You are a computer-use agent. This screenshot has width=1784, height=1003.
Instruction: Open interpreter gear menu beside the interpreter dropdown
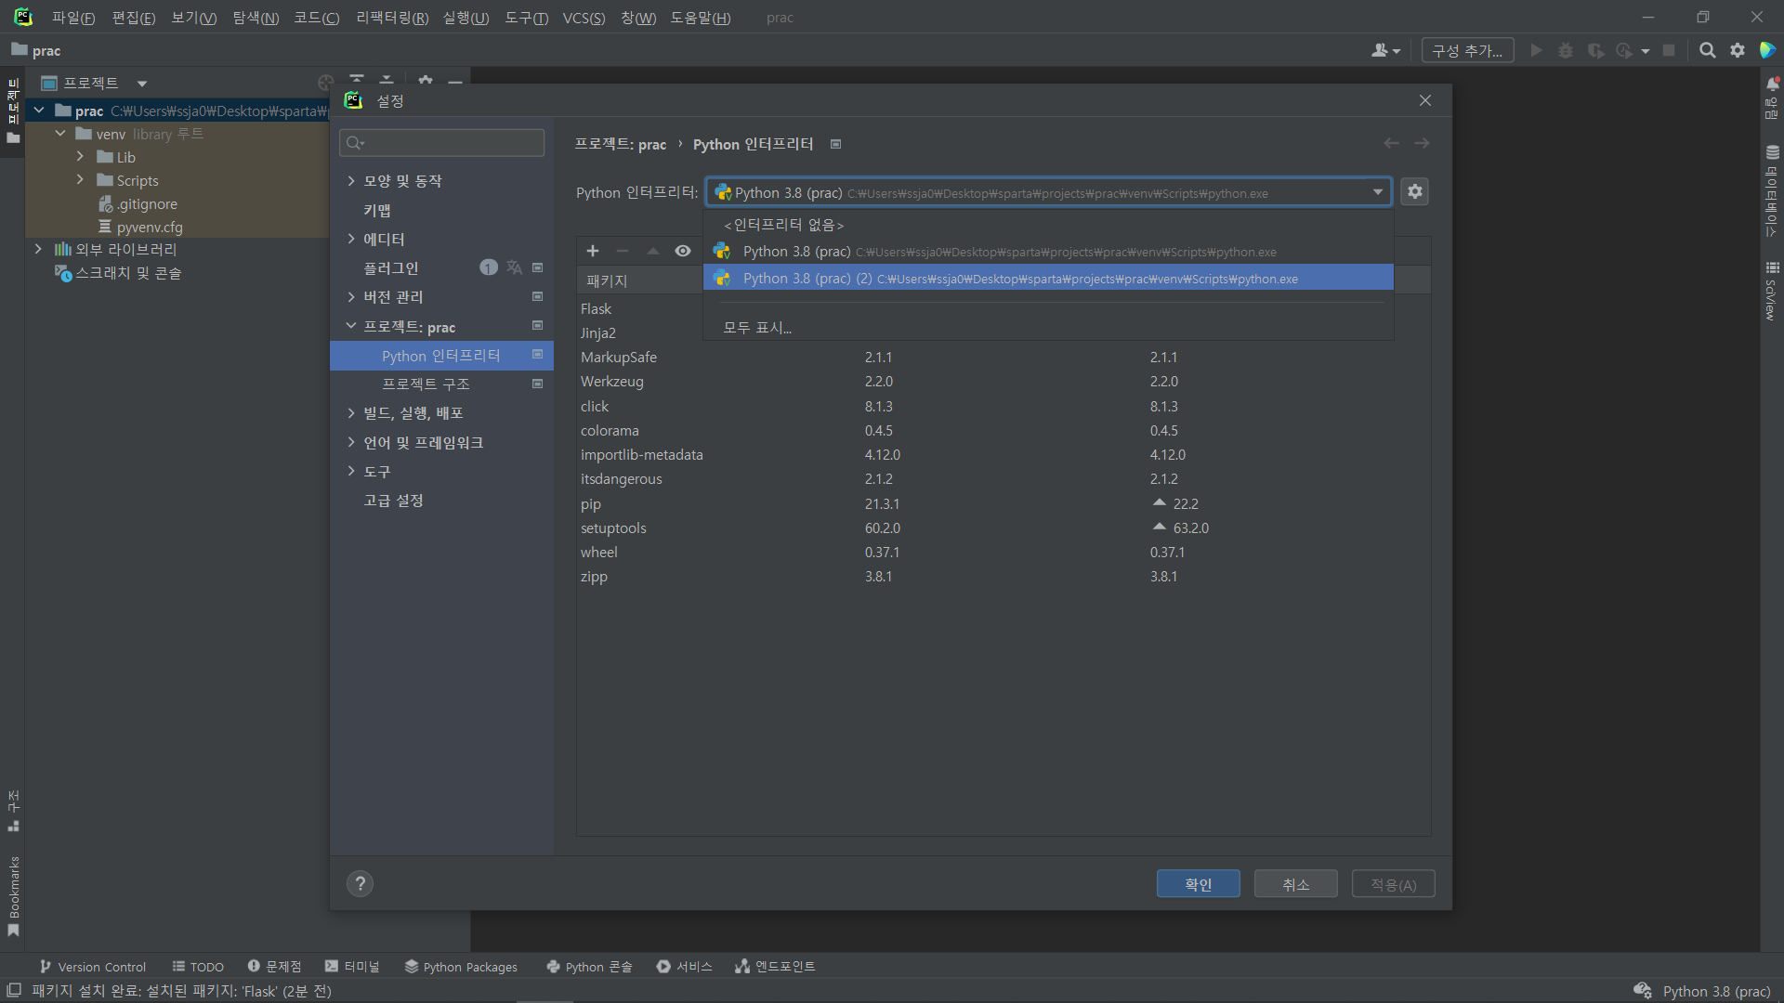1414,191
